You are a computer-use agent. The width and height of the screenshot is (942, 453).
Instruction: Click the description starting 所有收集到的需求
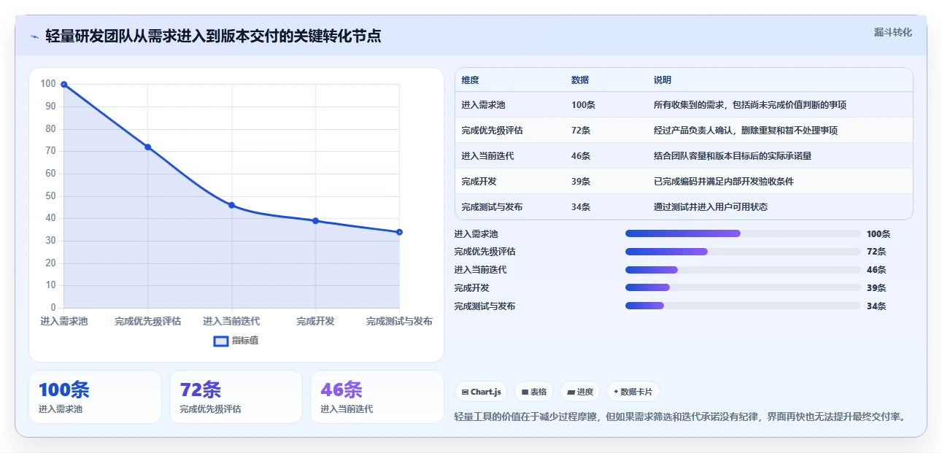click(750, 105)
